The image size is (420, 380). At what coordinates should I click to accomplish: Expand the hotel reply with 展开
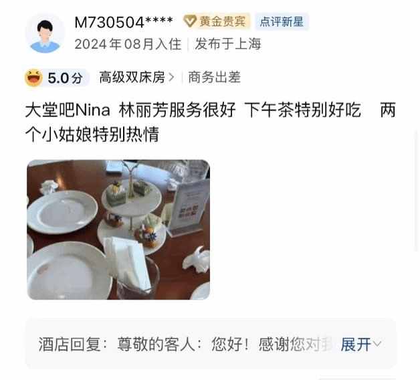(x=356, y=344)
